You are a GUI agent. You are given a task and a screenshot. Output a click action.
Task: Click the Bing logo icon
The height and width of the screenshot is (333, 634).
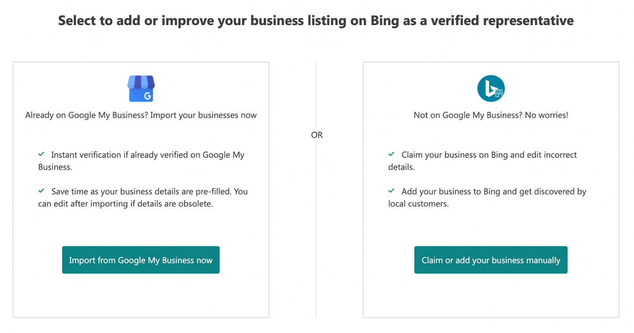491,88
